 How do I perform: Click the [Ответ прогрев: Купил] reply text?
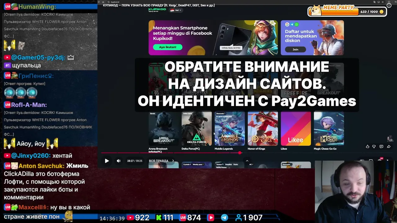click(x=25, y=84)
